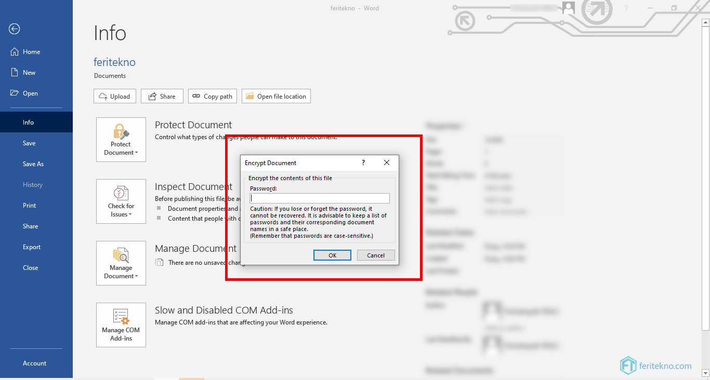The image size is (710, 380).
Task: Open the Protect Document dropdown
Action: (x=121, y=140)
